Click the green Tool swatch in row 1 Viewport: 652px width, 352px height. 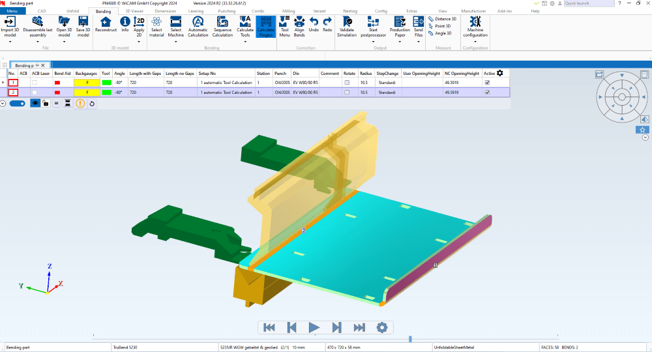[106, 83]
